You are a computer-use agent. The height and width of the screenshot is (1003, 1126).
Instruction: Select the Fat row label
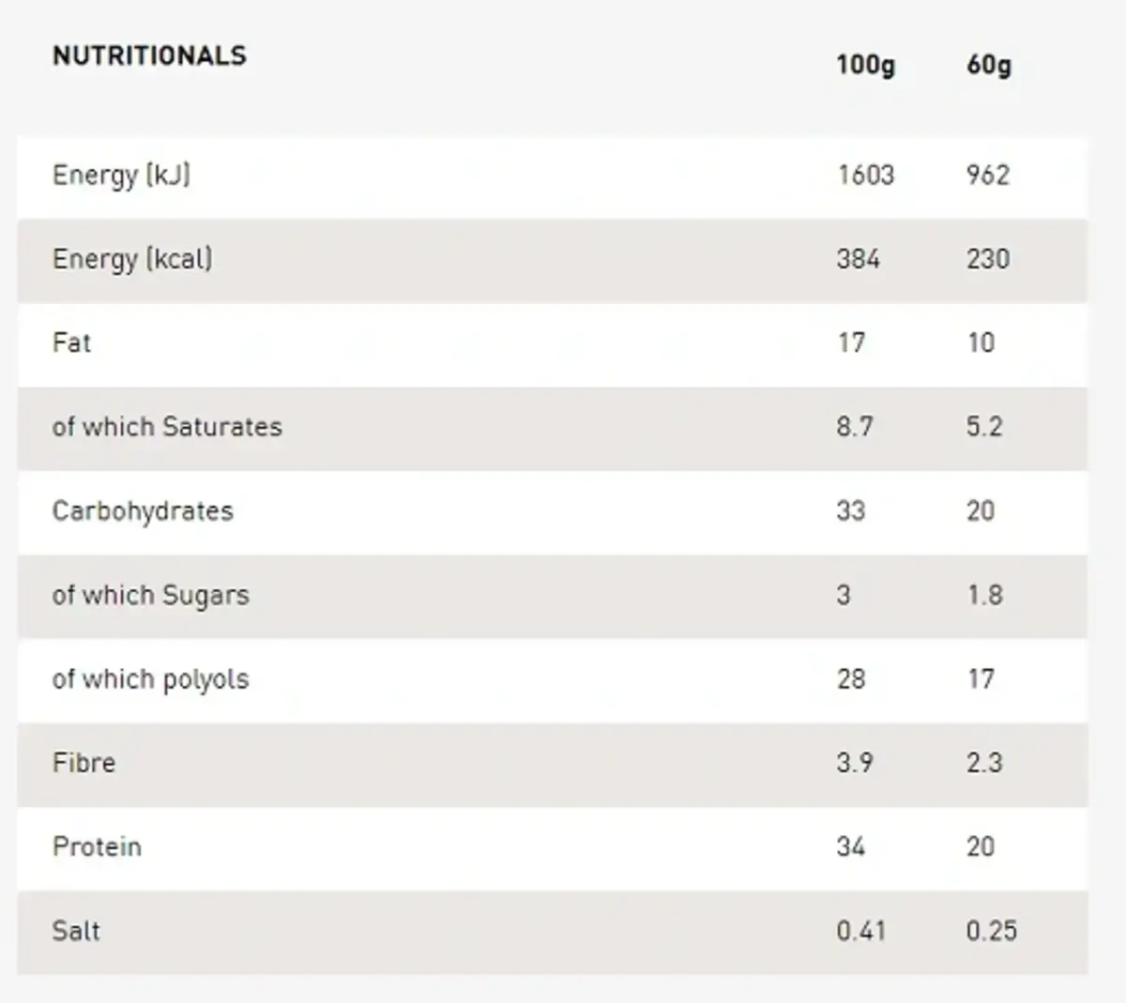pyautogui.click(x=71, y=342)
